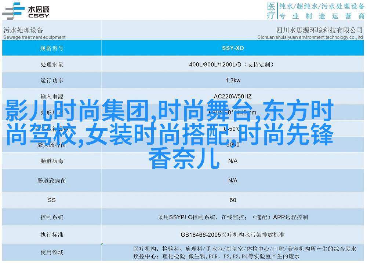Image resolution: width=367 pixels, height=263 pixels.
Task: Click the CSSY company logo icon
Action: tap(13, 11)
